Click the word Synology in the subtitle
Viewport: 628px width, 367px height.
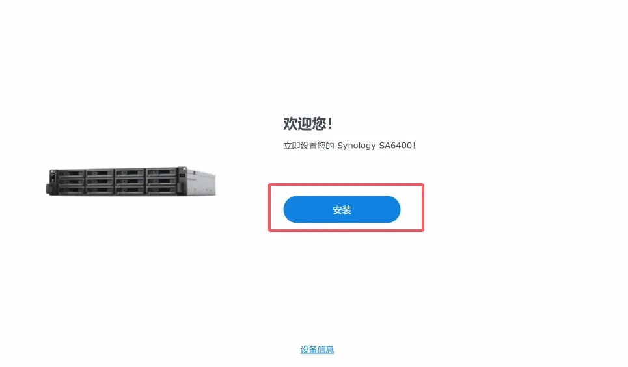[x=357, y=146]
